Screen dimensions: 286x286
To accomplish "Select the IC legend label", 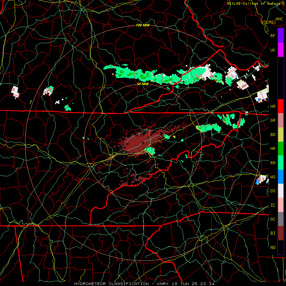I will tap(273, 205).
